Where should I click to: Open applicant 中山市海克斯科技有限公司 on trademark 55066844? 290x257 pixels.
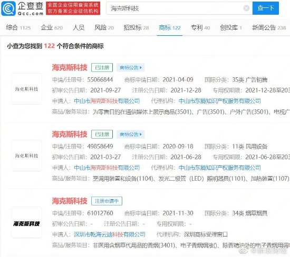[107, 101]
